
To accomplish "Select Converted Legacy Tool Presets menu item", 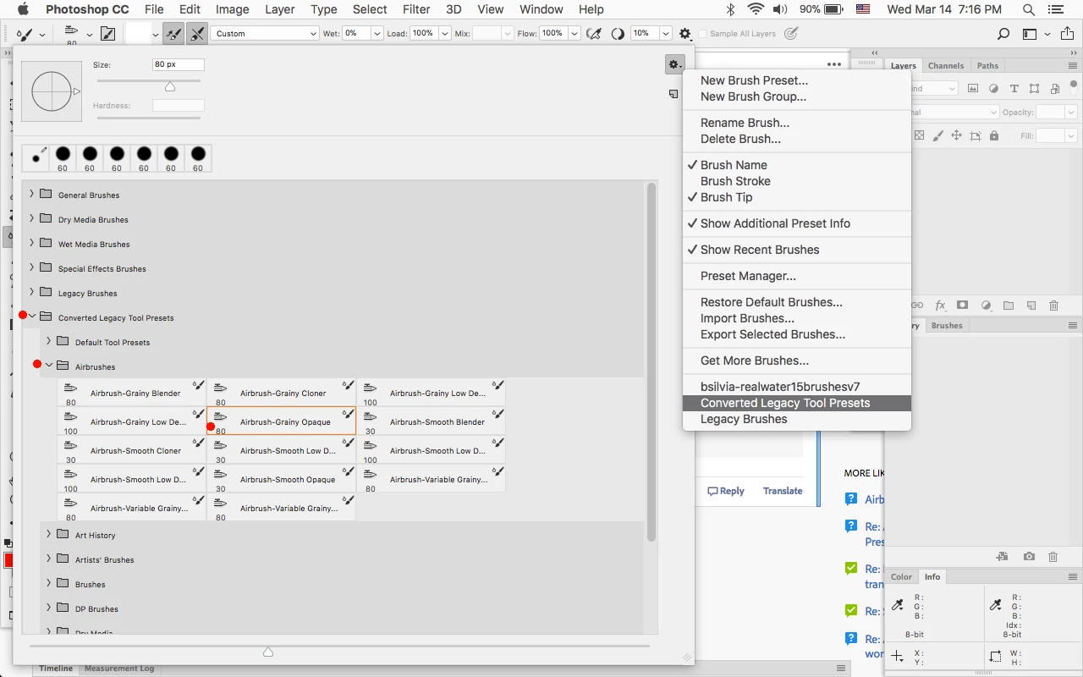I will [796, 403].
